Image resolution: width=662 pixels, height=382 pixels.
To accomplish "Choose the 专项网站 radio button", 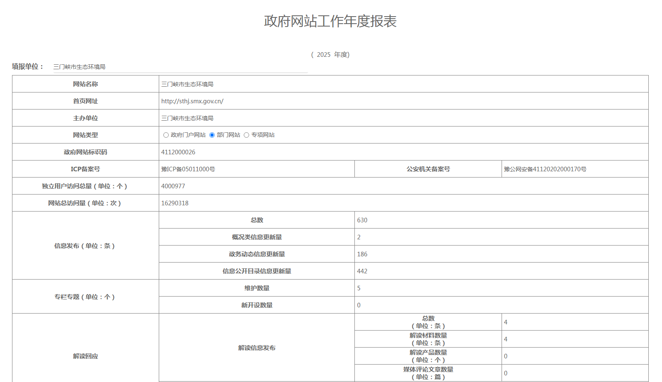I will [x=247, y=135].
